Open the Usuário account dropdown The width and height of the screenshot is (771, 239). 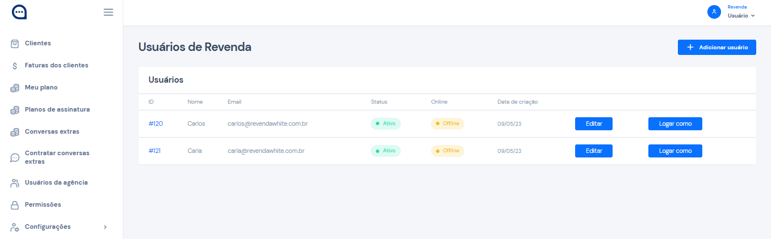(741, 16)
